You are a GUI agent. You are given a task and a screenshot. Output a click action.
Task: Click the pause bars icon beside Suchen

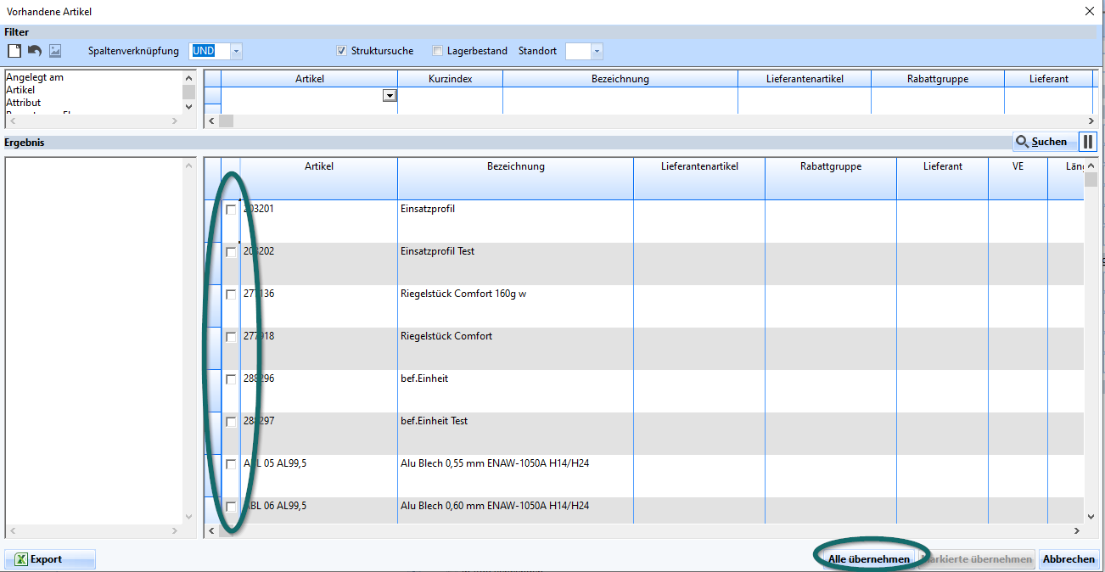point(1087,142)
